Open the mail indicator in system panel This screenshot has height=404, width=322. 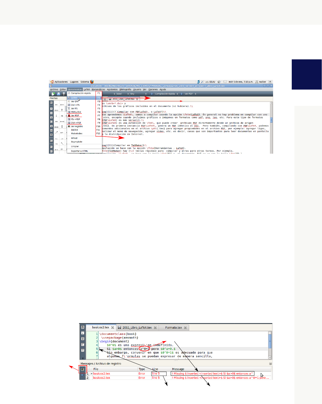tap(225, 82)
